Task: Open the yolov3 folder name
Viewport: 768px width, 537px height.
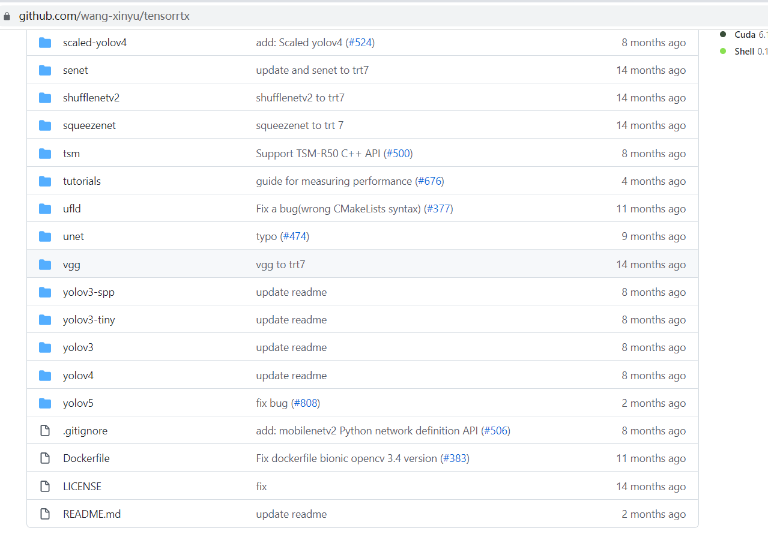Action: 78,347
